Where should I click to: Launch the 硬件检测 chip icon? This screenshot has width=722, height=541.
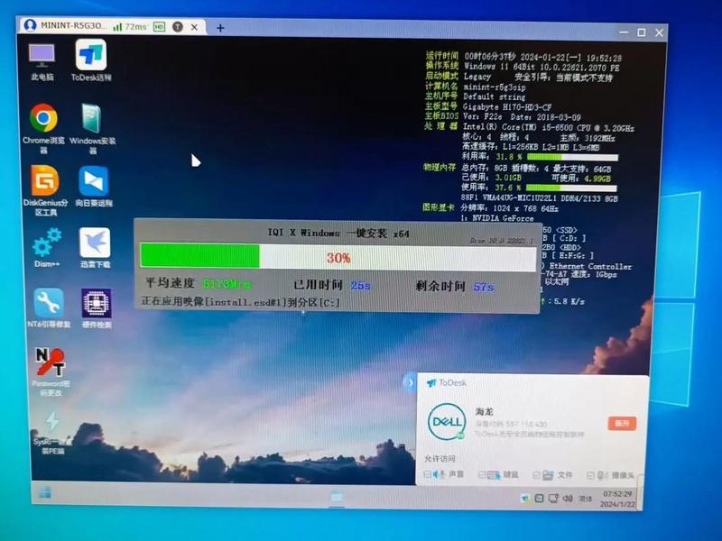click(97, 307)
